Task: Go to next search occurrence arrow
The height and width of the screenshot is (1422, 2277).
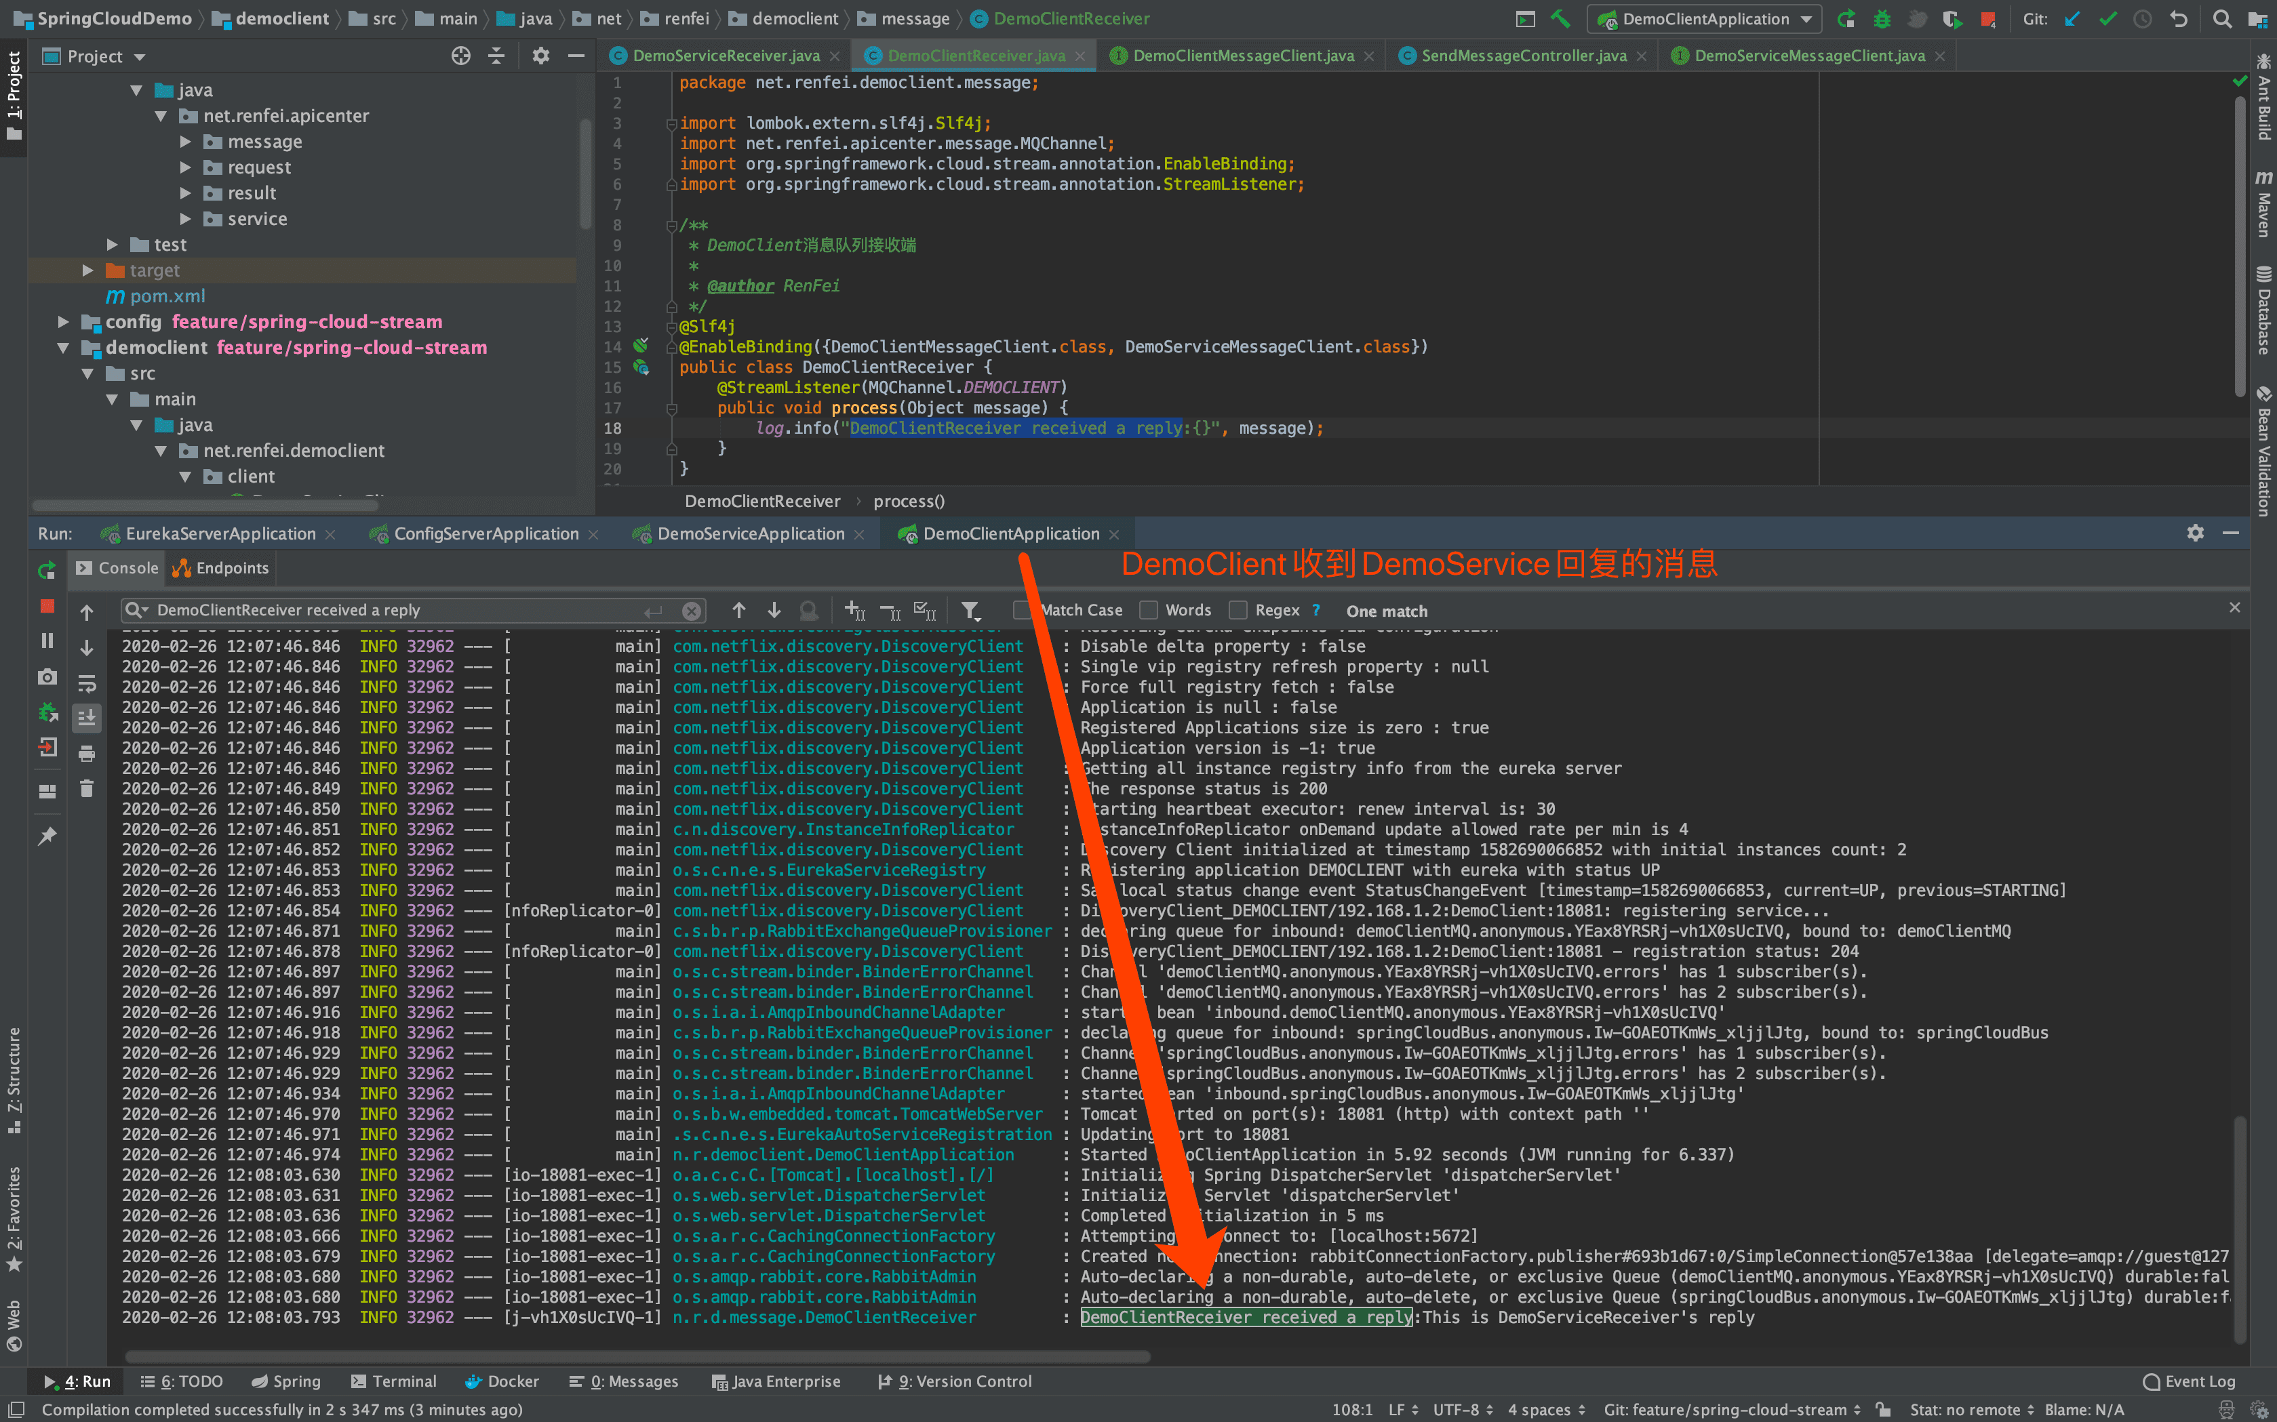Action: click(774, 611)
